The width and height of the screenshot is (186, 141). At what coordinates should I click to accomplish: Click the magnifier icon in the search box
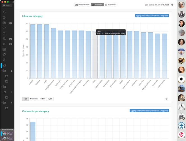point(4,5)
